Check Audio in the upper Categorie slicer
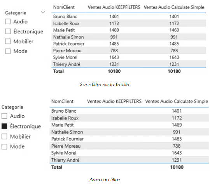This screenshot has width=210, height=187. pyautogui.click(x=8, y=21)
